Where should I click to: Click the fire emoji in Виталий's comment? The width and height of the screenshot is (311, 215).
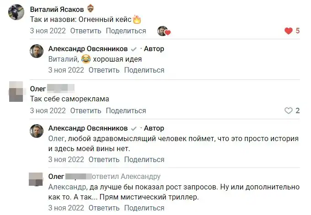137,20
